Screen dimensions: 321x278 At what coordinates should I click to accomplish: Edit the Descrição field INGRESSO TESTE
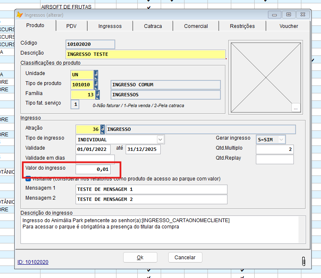coord(146,54)
